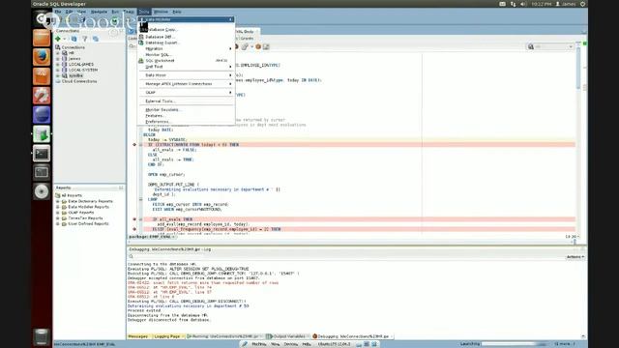The image size is (619, 348).
Task: Click the pencil edit icon in editor toolbar
Action: point(245,47)
